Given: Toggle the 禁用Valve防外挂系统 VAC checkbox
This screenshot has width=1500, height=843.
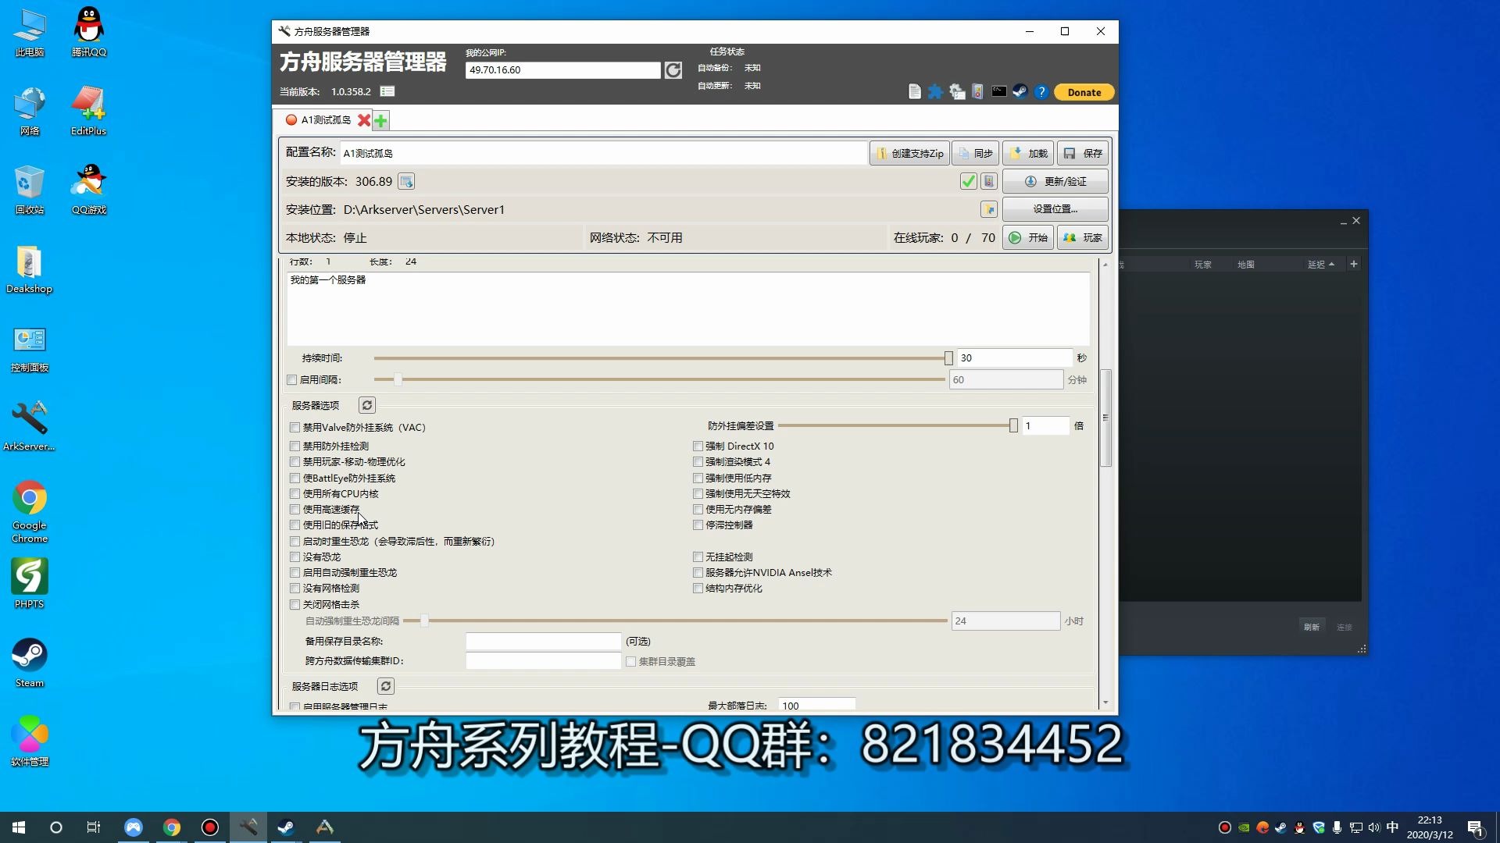Looking at the screenshot, I should coord(295,427).
